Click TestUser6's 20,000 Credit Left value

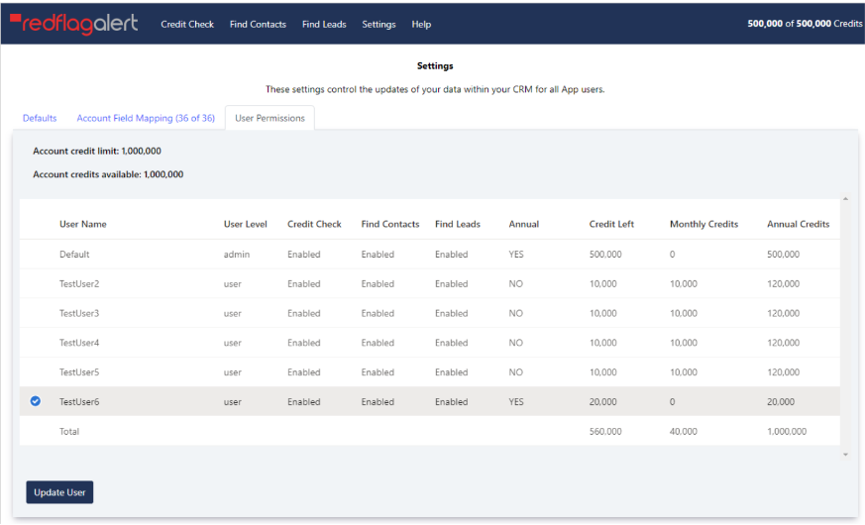pos(603,401)
